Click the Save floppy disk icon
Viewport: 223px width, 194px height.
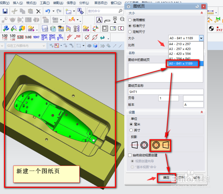(5, 11)
